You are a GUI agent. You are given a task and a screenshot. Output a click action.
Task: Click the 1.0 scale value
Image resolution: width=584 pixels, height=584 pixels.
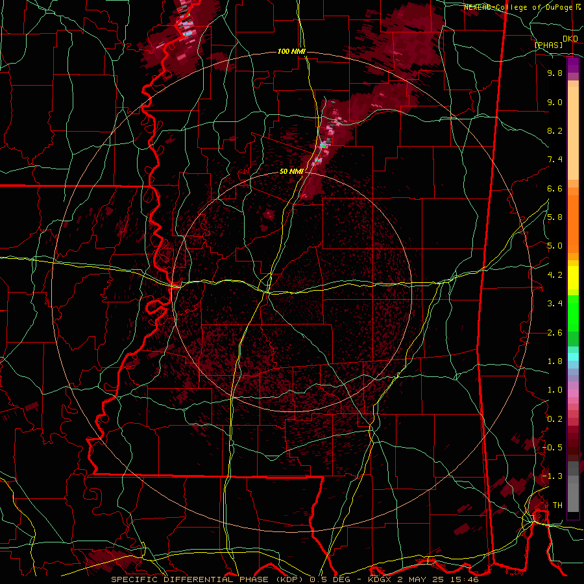[555, 390]
